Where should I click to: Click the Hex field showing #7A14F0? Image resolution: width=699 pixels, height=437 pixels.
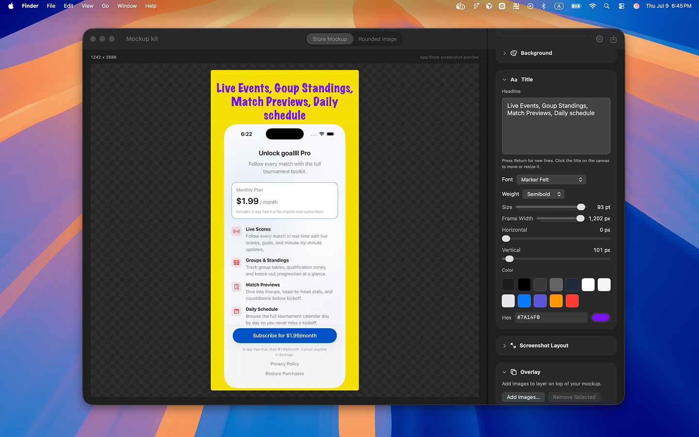click(551, 318)
